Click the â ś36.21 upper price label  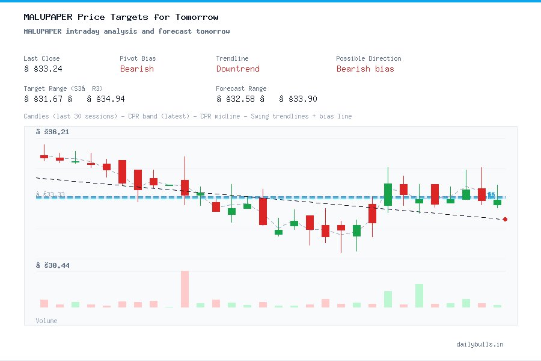(x=54, y=131)
